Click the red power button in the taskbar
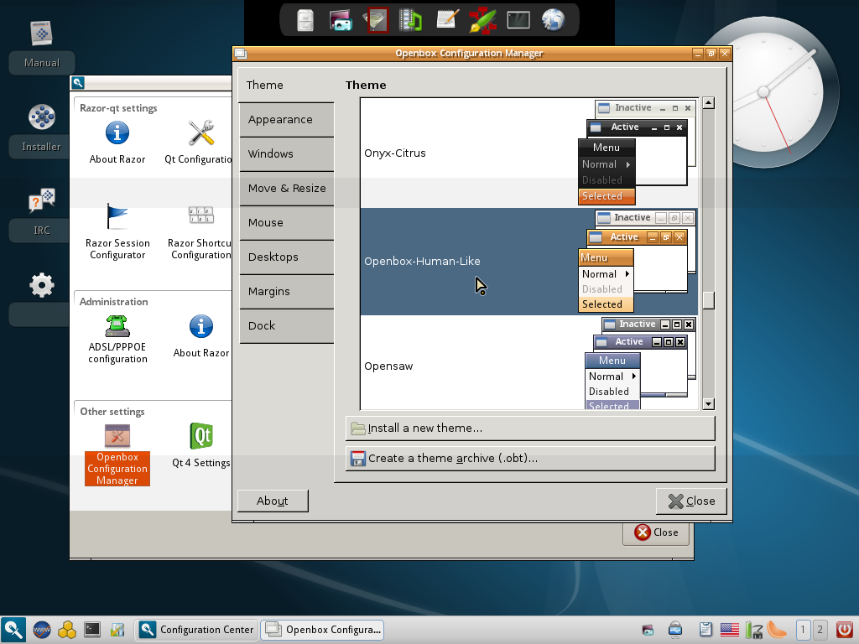Screen dimensions: 859x644 (x=845, y=630)
